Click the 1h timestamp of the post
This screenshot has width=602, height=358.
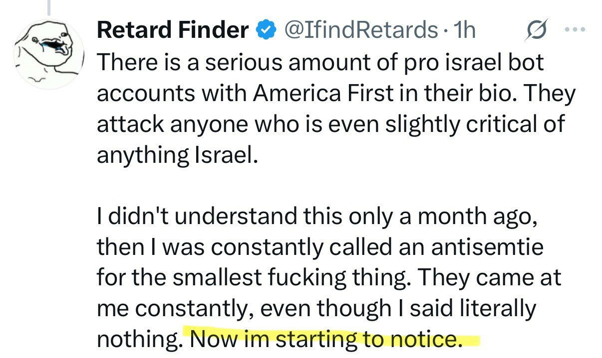[x=463, y=31]
